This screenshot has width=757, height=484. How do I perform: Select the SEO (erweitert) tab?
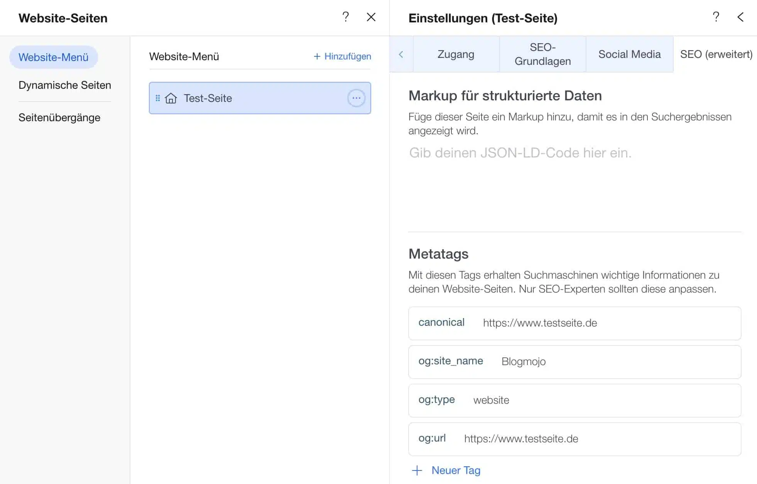tap(716, 54)
